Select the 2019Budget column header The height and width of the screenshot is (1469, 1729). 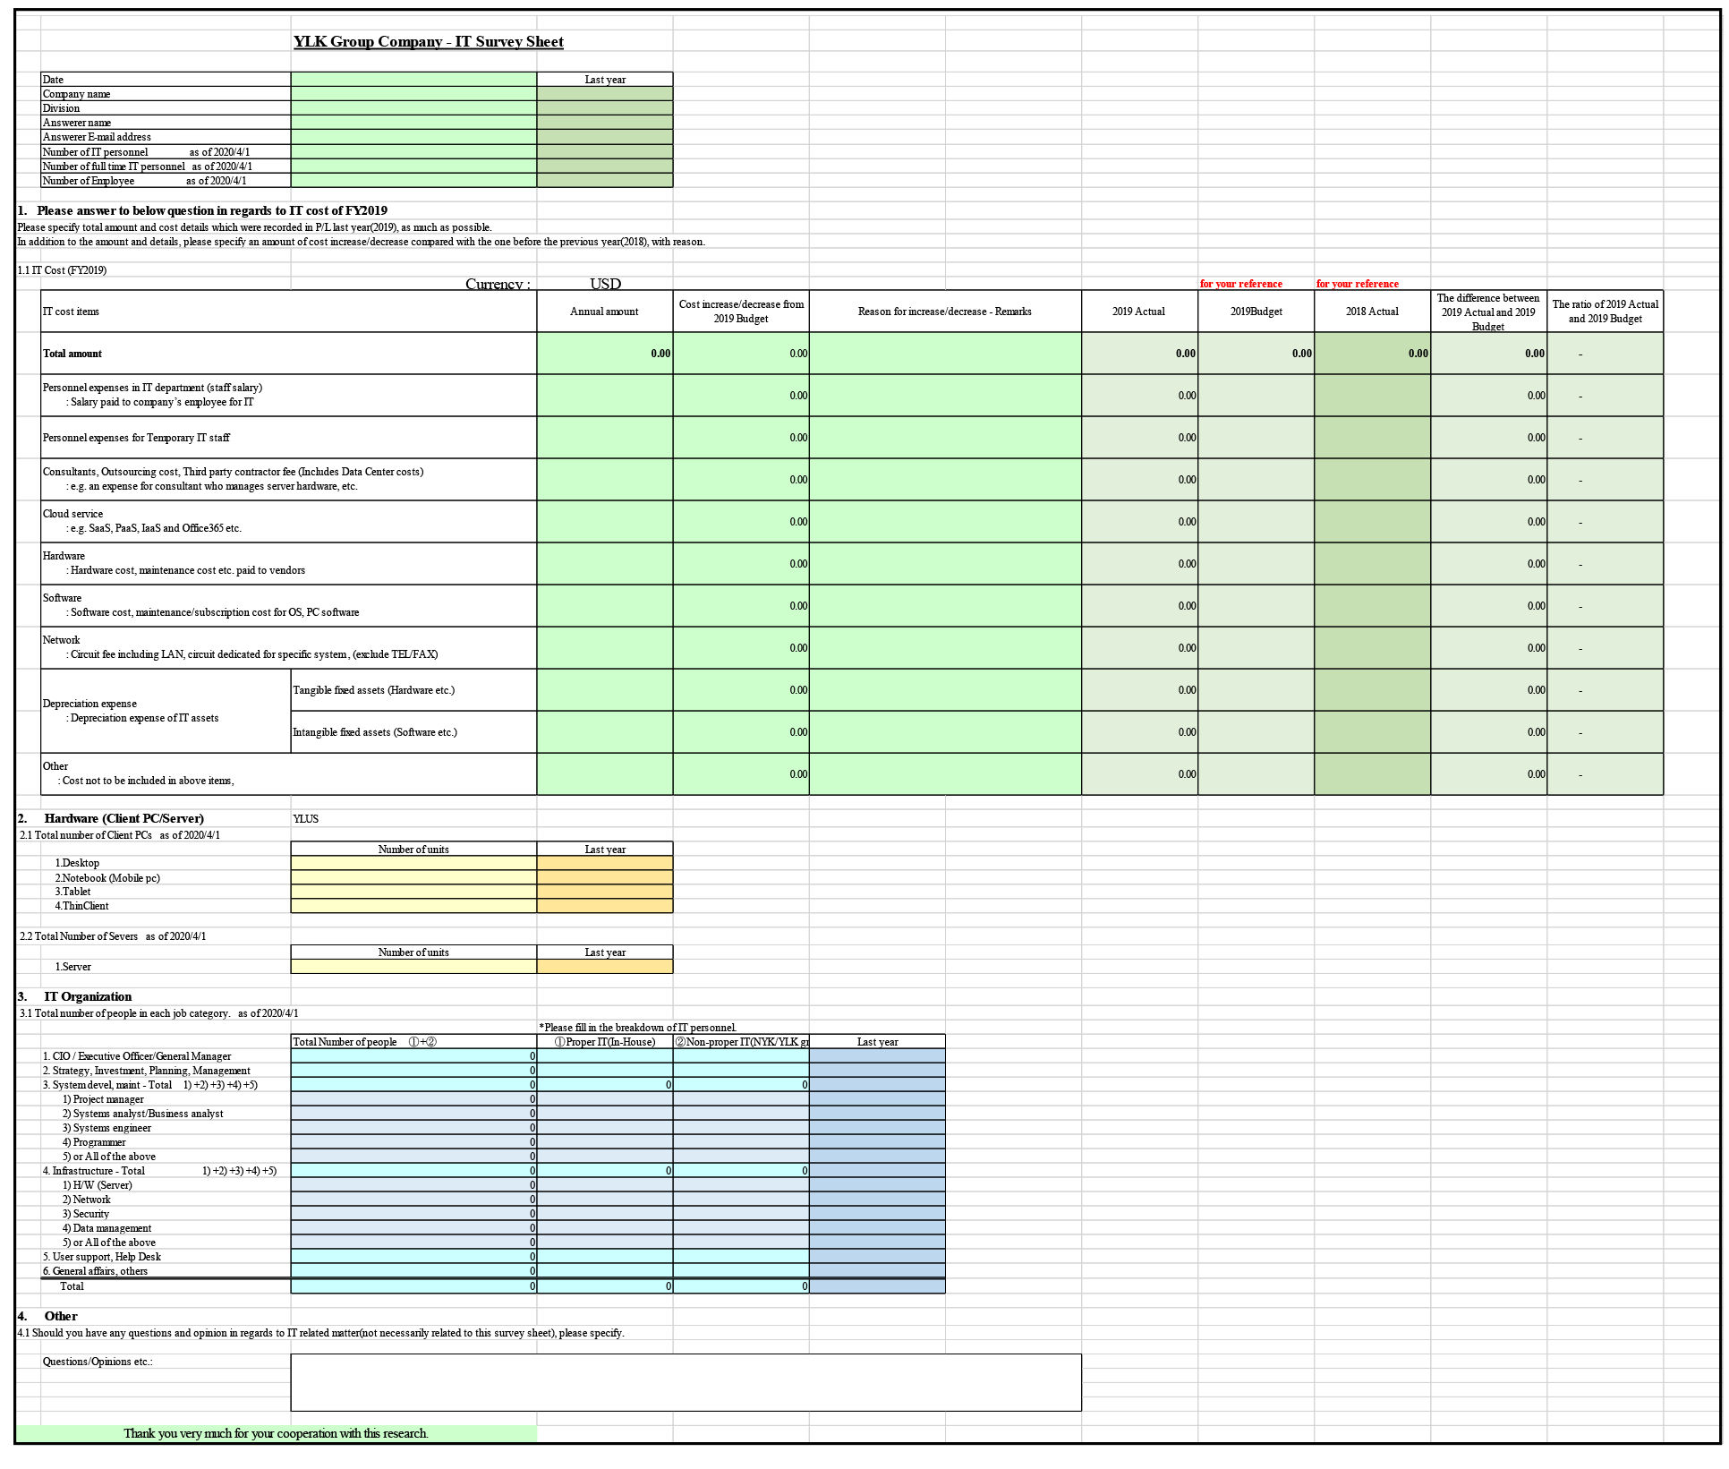coord(1256,312)
